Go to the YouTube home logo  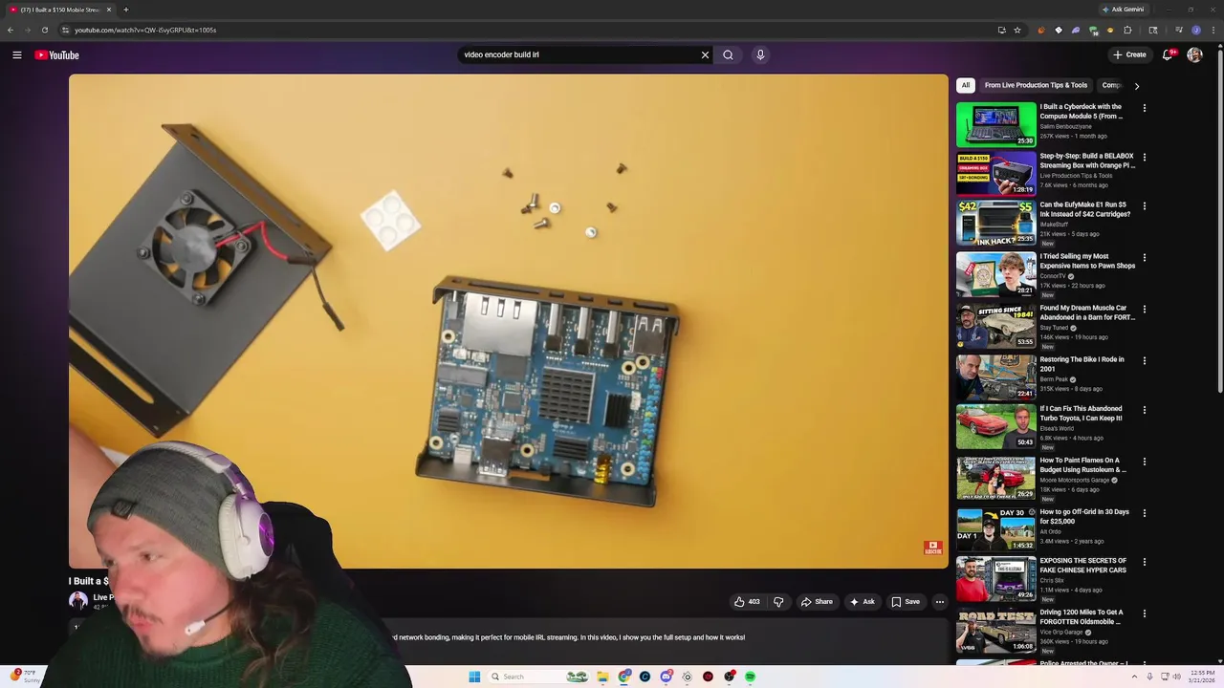[57, 54]
